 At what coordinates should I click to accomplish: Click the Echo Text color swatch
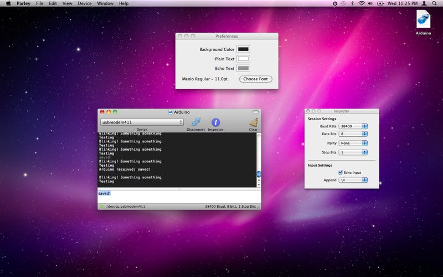click(243, 68)
